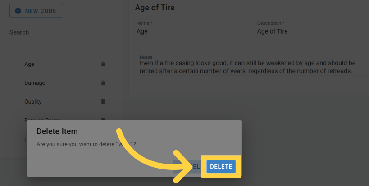Image resolution: width=369 pixels, height=186 pixels.
Task: Click the trash icon for Retread Count
Action: click(x=103, y=119)
